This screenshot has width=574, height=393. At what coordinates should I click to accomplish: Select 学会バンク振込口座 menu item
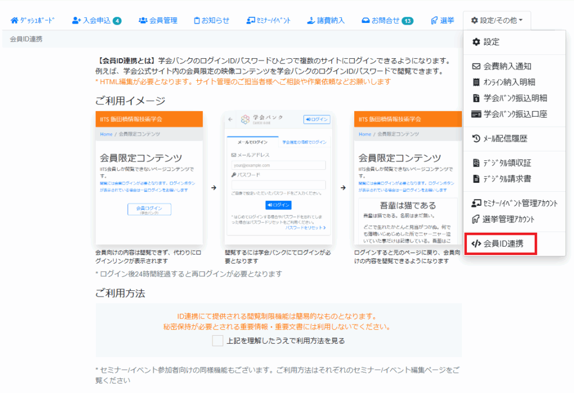(515, 114)
